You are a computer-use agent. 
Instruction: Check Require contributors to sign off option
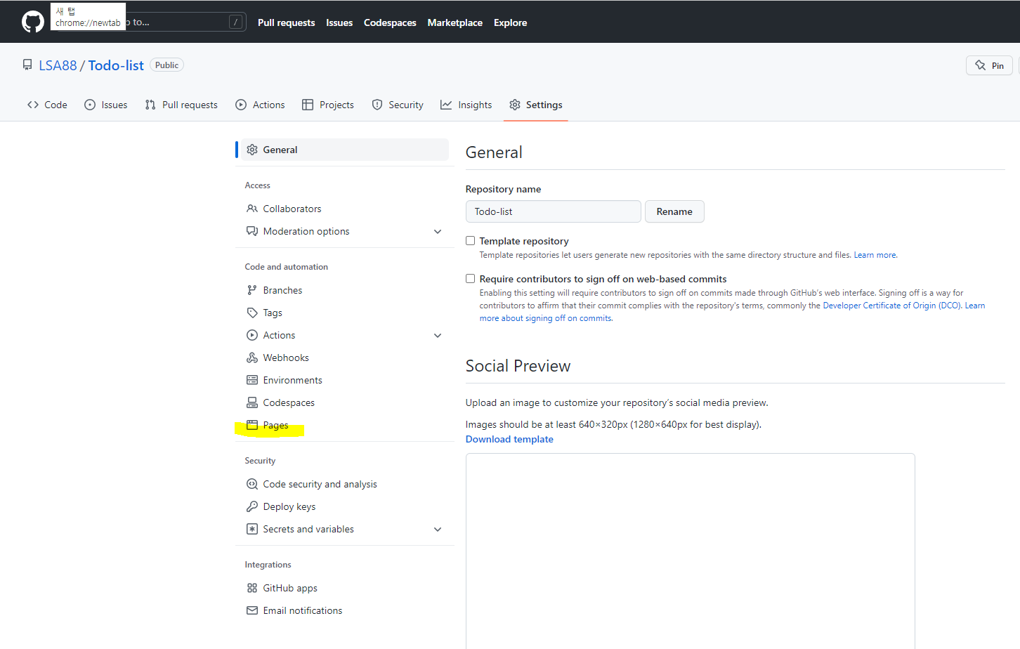point(471,279)
